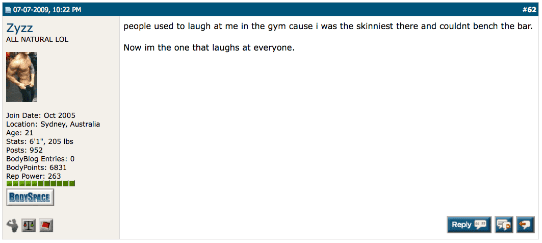This screenshot has height=243, width=542.
Task: Click the Posts: 952 count
Action: tap(24, 150)
